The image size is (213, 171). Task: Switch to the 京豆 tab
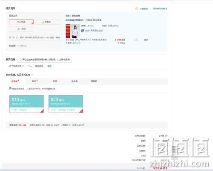pyautogui.click(x=55, y=81)
